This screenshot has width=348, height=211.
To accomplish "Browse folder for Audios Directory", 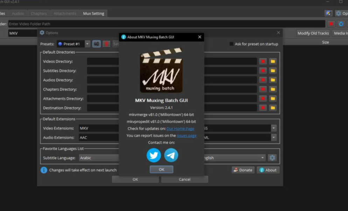I will [273, 80].
